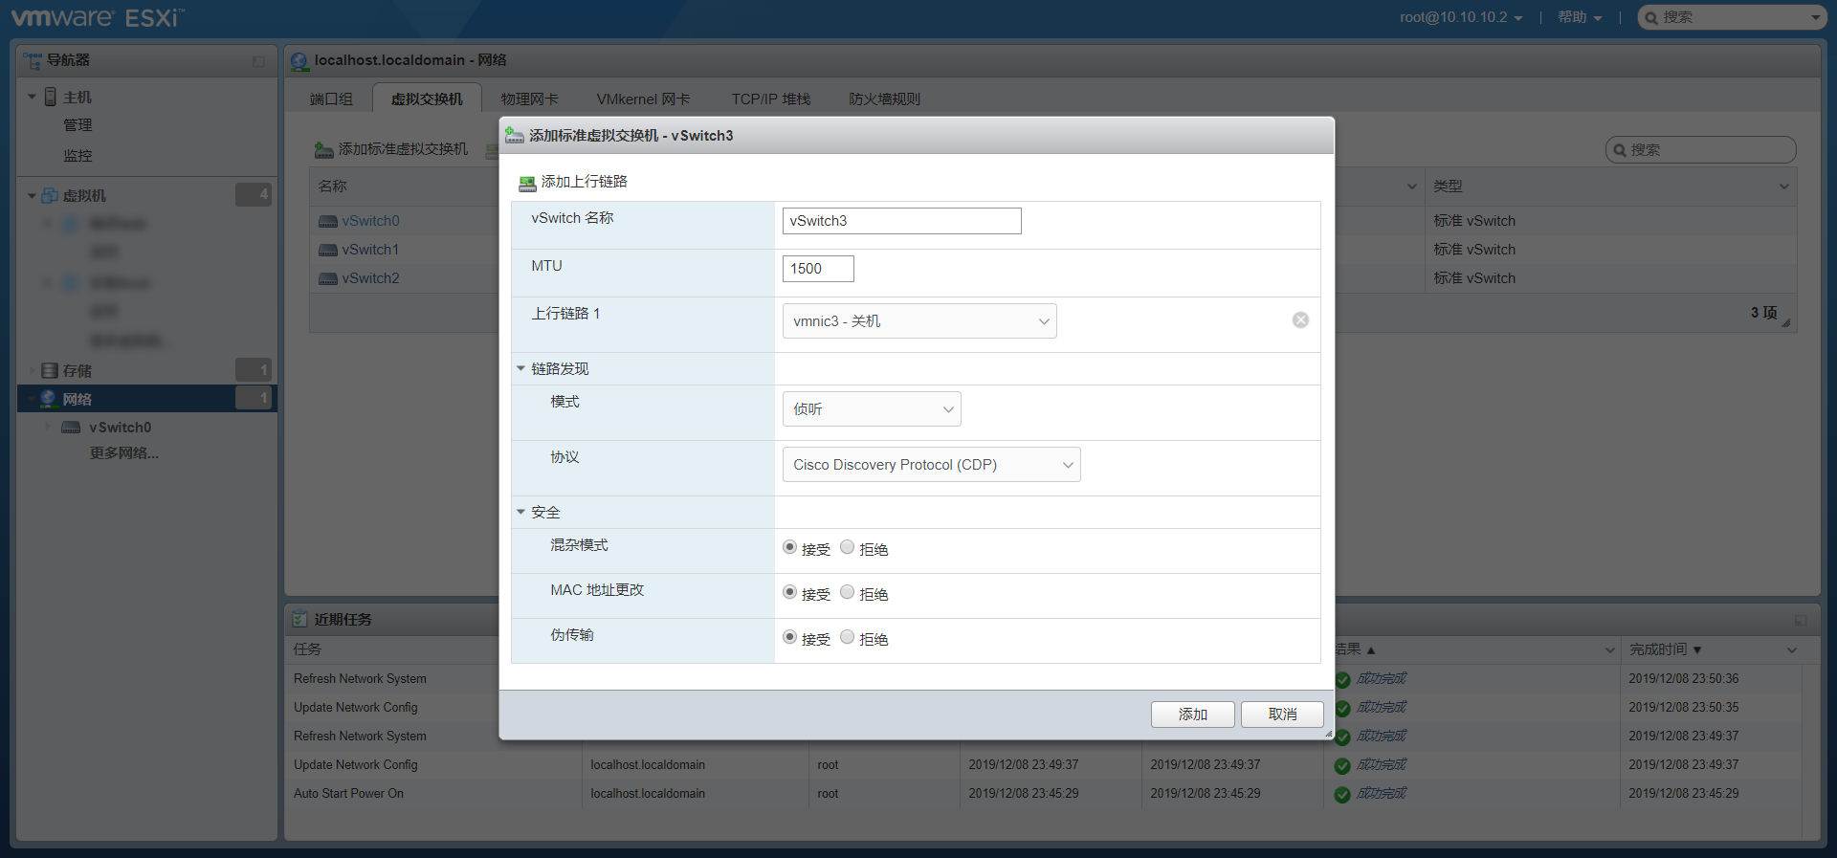
Task: Click the navigator (导航器) panel icon
Action: tap(33, 60)
